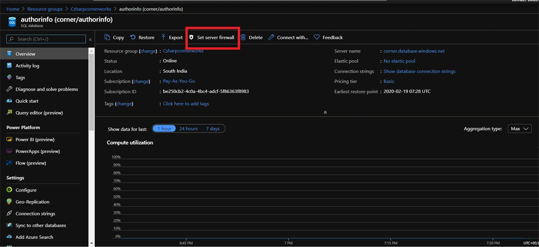Open the Overview menu item

[44, 54]
